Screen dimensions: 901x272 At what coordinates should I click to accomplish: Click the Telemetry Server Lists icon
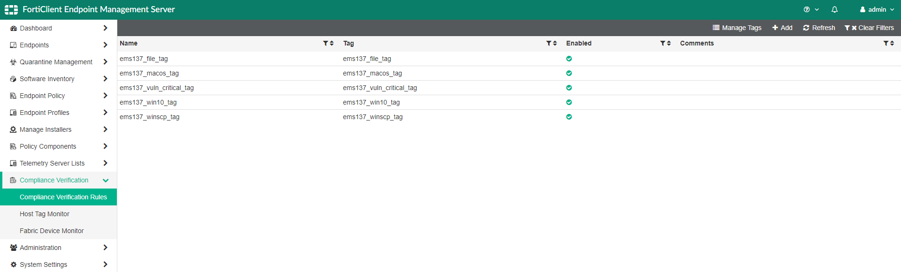pos(13,163)
